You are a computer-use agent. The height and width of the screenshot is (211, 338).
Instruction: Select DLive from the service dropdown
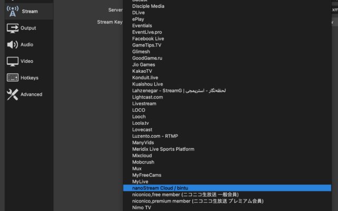tap(139, 13)
